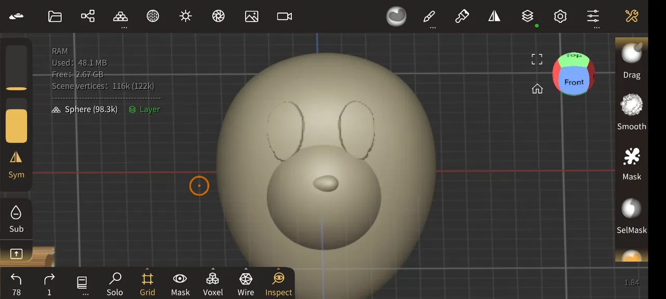The width and height of the screenshot is (666, 299).
Task: Open the Material sphere menu
Action: [152, 16]
